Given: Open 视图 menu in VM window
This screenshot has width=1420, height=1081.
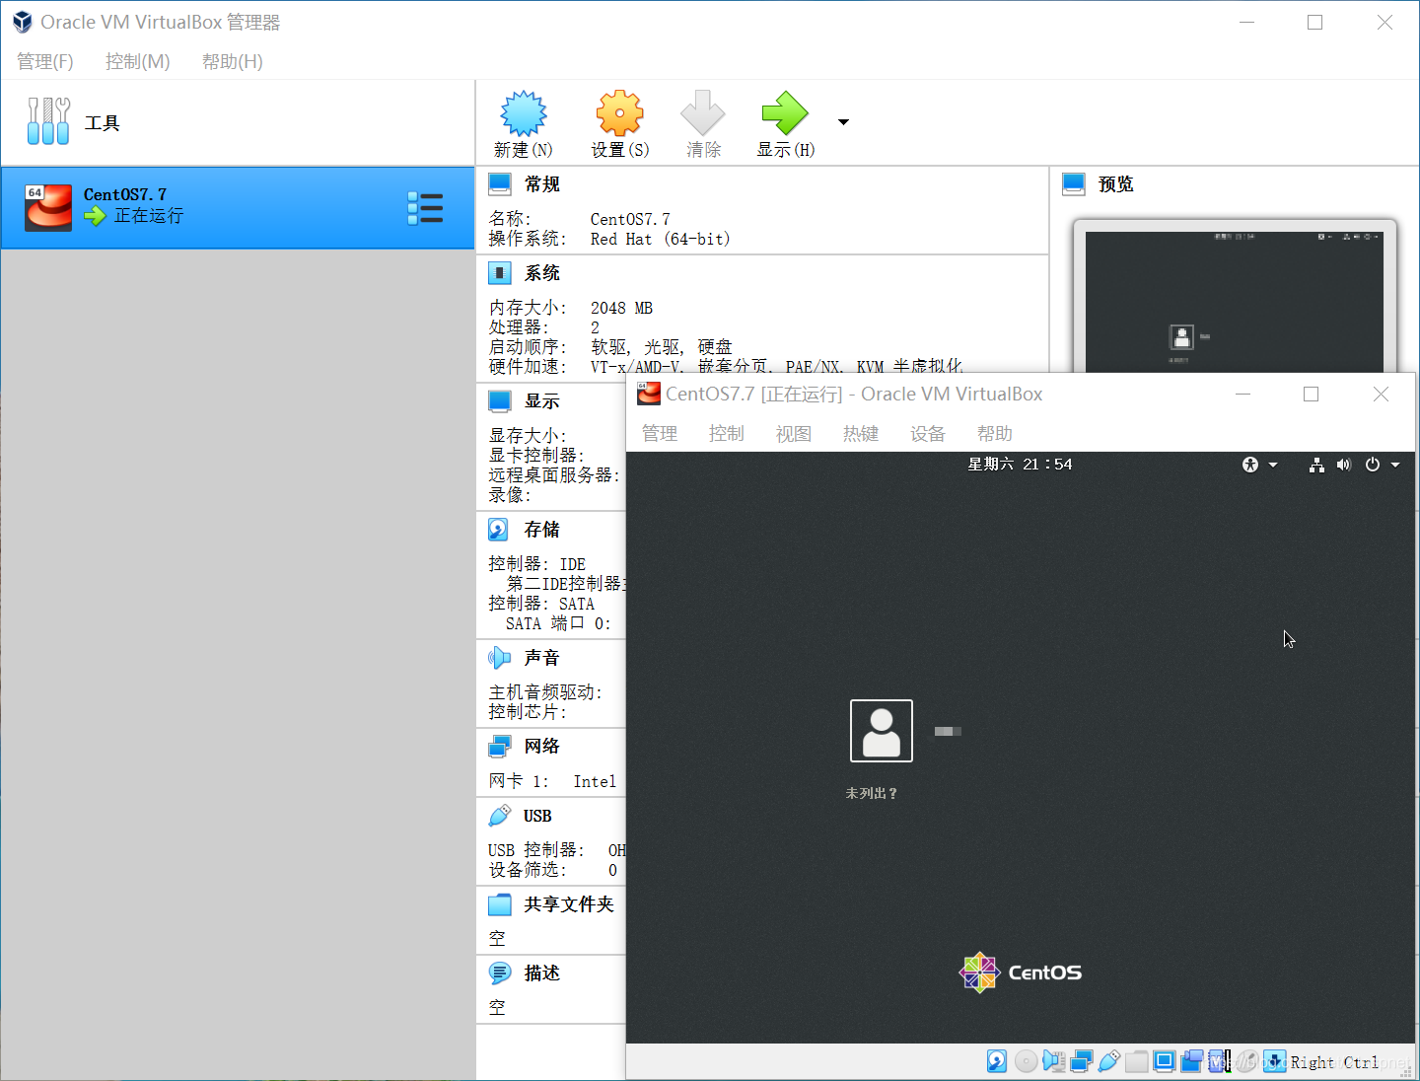Looking at the screenshot, I should point(794,434).
